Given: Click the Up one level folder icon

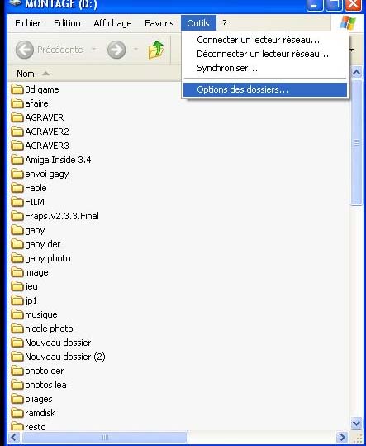Looking at the screenshot, I should coord(156,50).
